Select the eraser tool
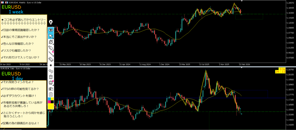296x130 pixels. tap(51, 59)
